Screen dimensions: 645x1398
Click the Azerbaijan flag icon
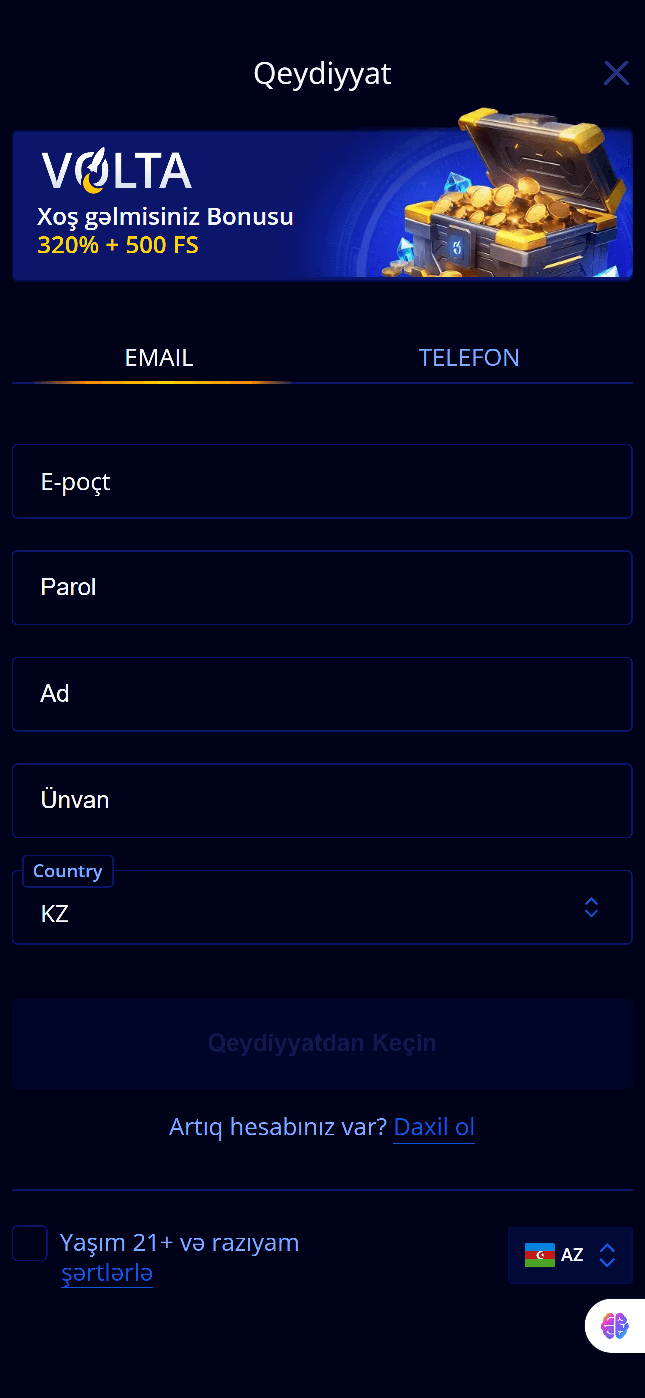(540, 1254)
